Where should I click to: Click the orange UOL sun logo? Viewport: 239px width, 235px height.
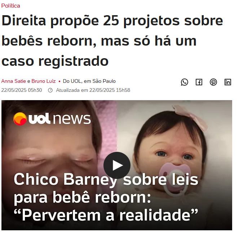pos(20,119)
